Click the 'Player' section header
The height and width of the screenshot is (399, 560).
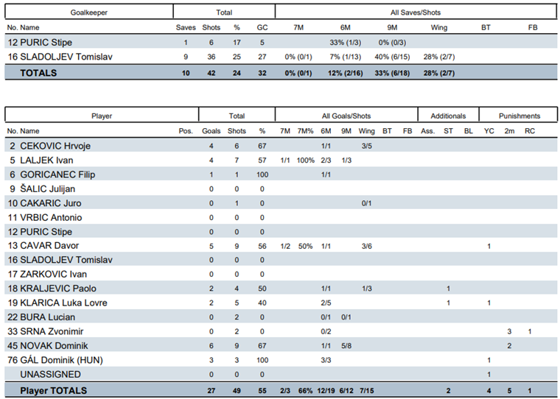[102, 116]
